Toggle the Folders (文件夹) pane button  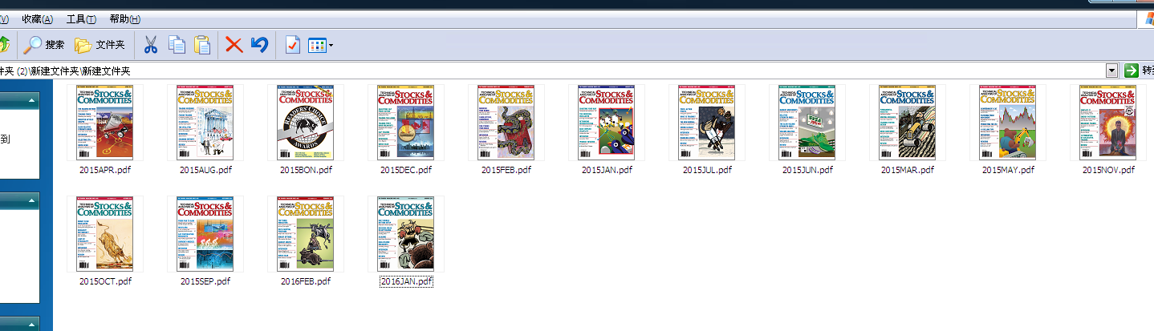point(100,45)
